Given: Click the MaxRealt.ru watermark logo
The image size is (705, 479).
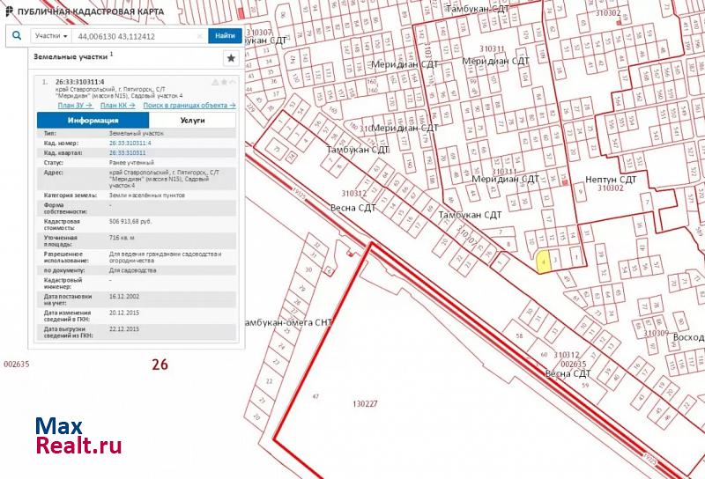Looking at the screenshot, I should tap(78, 437).
